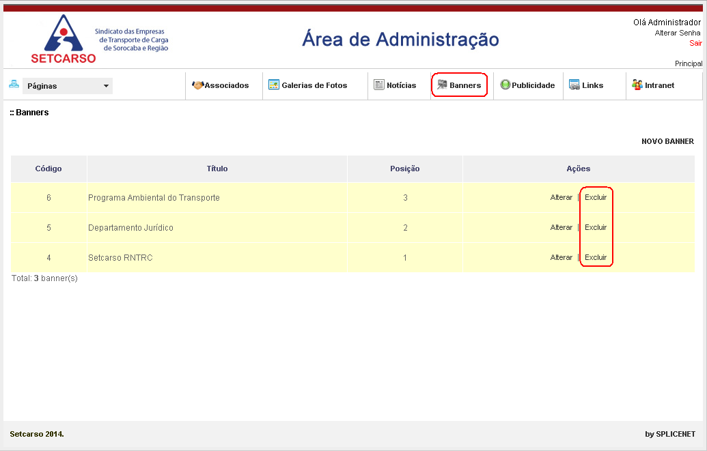Click code 5 in the Código column
Viewport: 707px width, 451px height.
pyautogui.click(x=48, y=228)
